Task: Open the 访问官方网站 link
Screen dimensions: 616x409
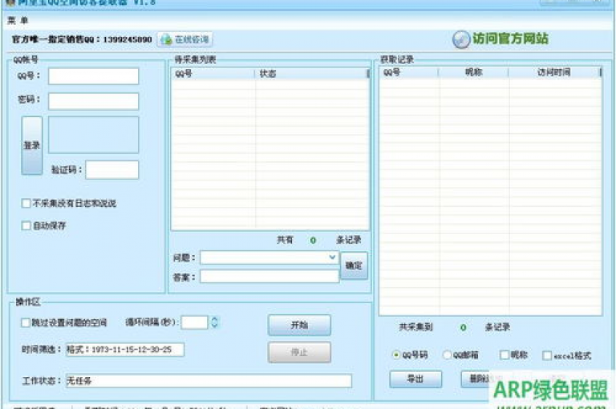Action: coord(510,38)
